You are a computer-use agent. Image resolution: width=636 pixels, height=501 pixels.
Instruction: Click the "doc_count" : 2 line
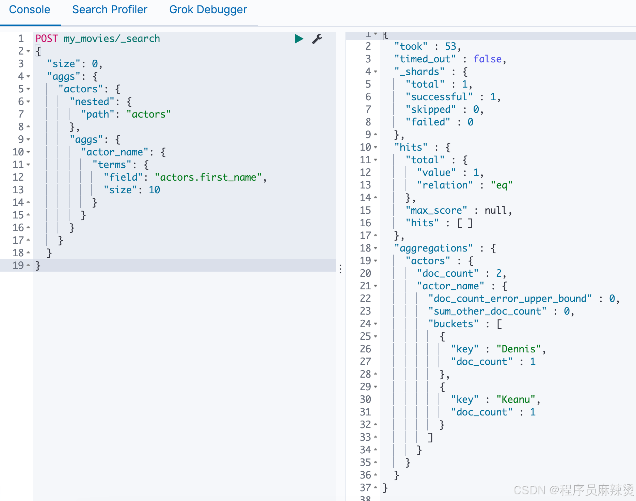pyautogui.click(x=461, y=273)
